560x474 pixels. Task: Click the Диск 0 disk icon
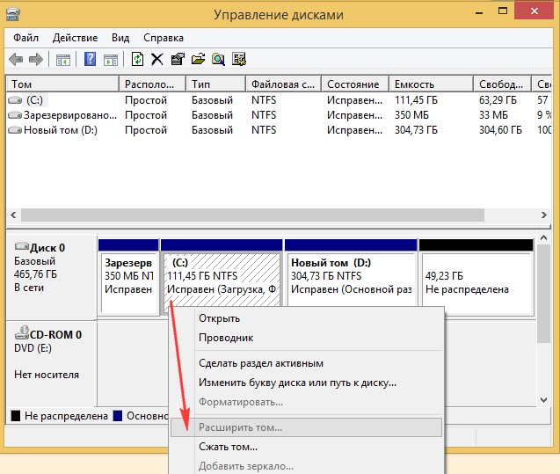coord(21,246)
